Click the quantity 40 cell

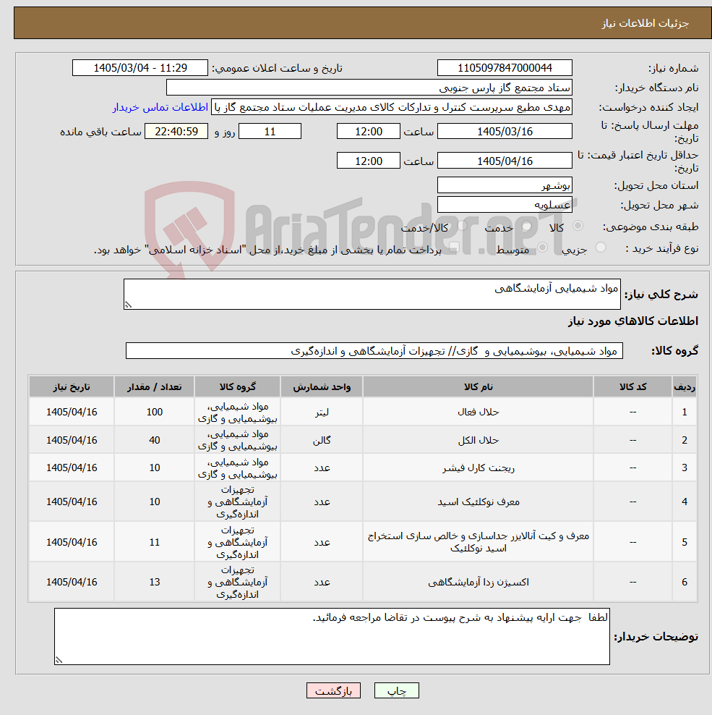click(155, 440)
